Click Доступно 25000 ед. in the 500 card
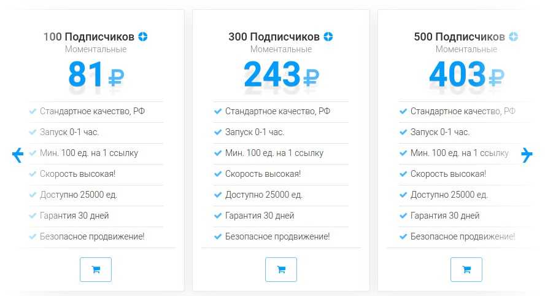The image size is (545, 296). coord(449,195)
